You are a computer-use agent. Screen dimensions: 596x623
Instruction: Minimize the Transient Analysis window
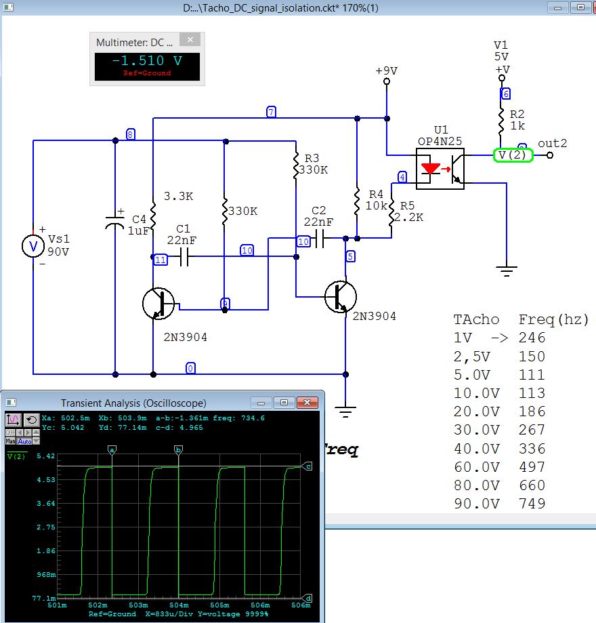coord(261,403)
